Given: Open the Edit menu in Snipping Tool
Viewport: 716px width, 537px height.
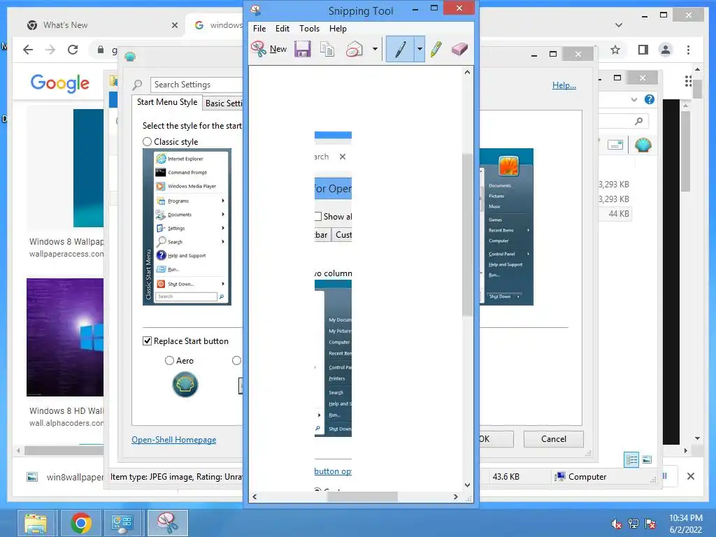Looking at the screenshot, I should pos(282,28).
